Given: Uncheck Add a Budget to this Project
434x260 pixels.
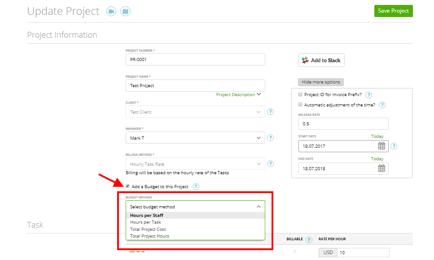Looking at the screenshot, I should 127,186.
